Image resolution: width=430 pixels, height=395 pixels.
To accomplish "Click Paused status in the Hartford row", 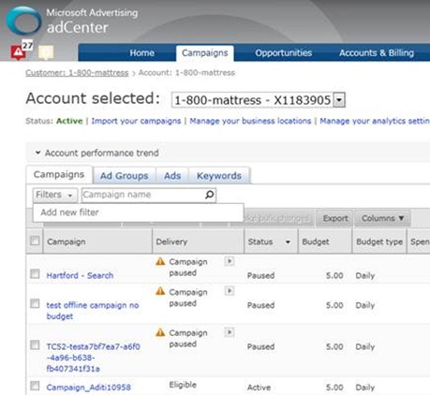I will (x=260, y=275).
